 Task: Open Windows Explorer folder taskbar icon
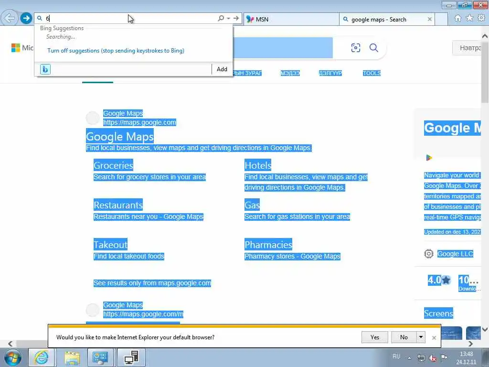point(73,357)
